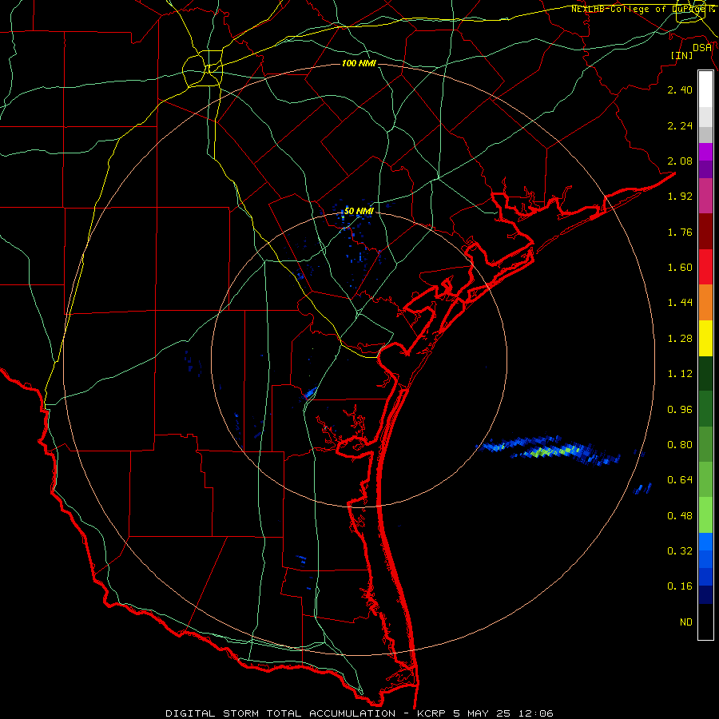Click the KCRP radar station identifier
719x719 pixels.
click(x=431, y=713)
